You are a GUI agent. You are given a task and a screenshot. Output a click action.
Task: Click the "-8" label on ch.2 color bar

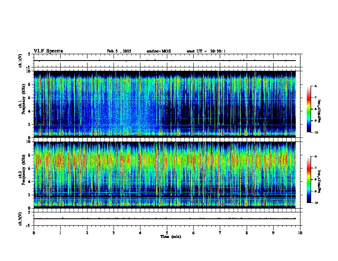(315, 180)
